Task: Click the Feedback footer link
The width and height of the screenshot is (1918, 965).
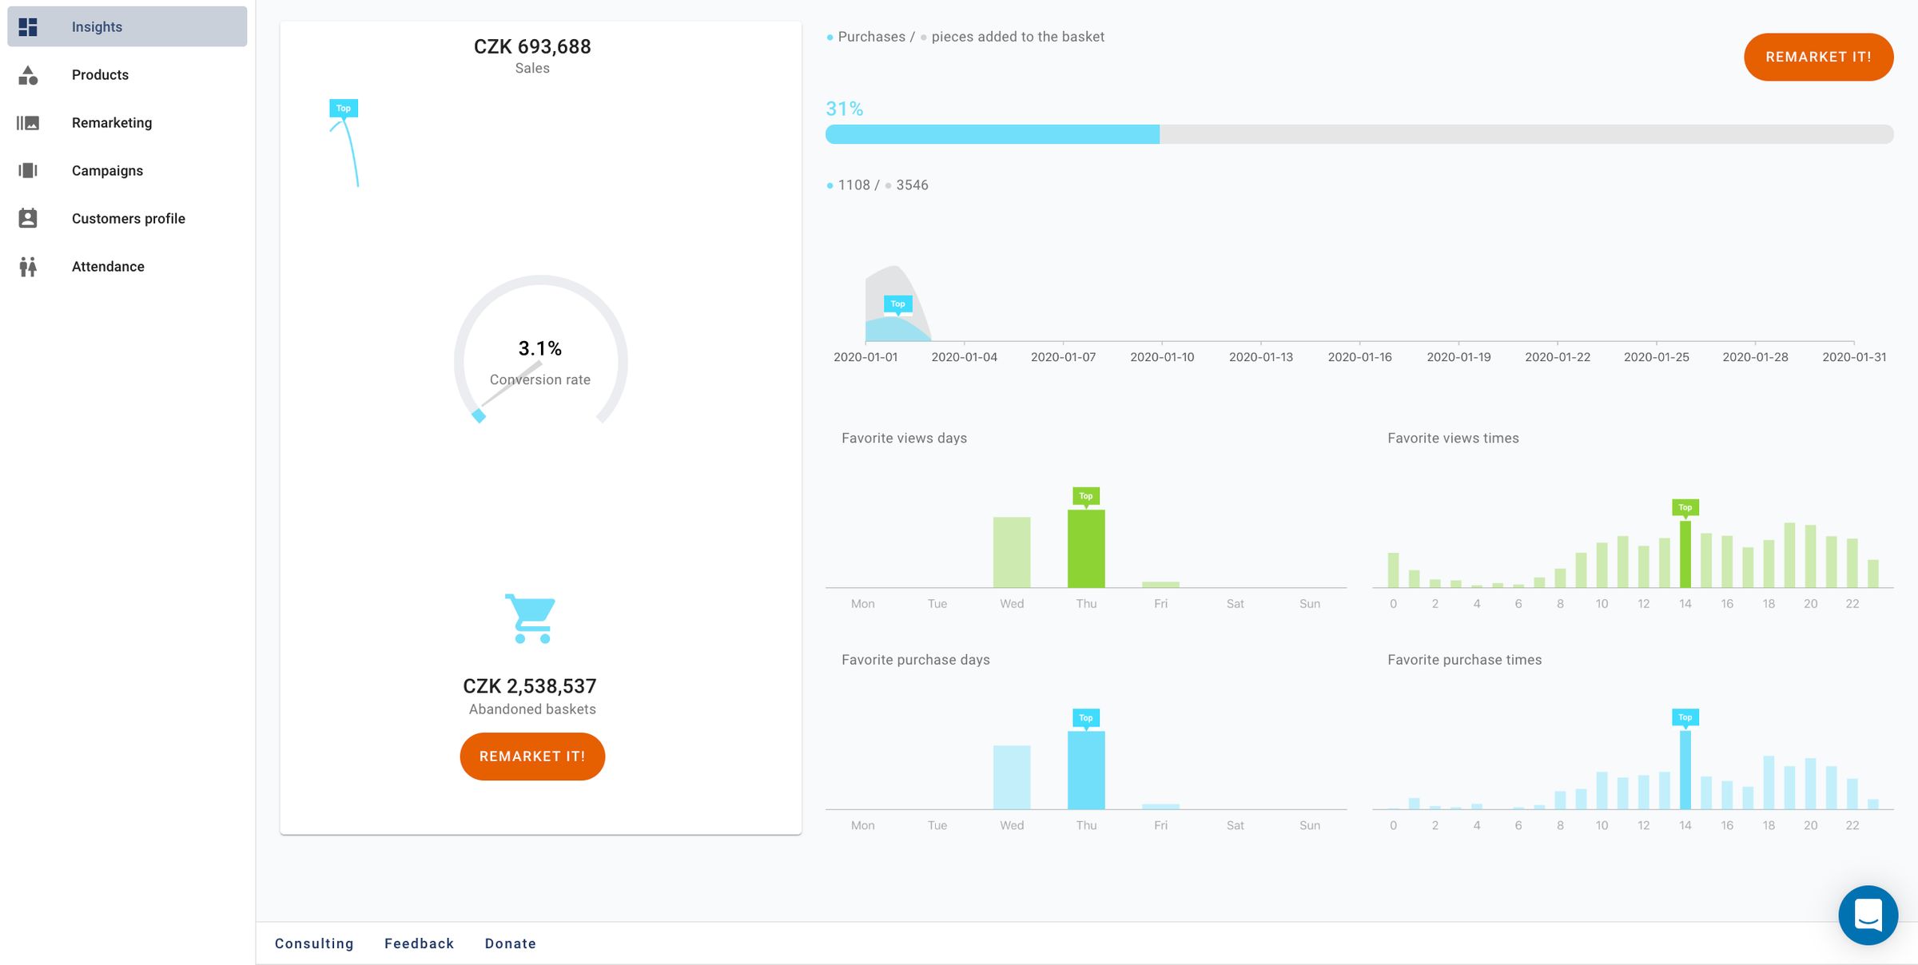Action: tap(419, 943)
